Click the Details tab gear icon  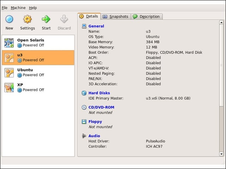(82, 17)
